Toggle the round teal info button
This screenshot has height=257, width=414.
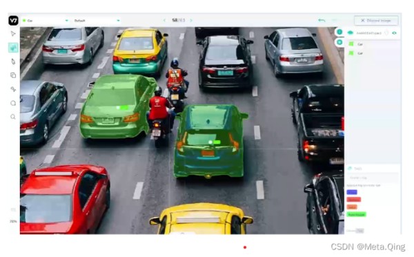[x=339, y=32]
